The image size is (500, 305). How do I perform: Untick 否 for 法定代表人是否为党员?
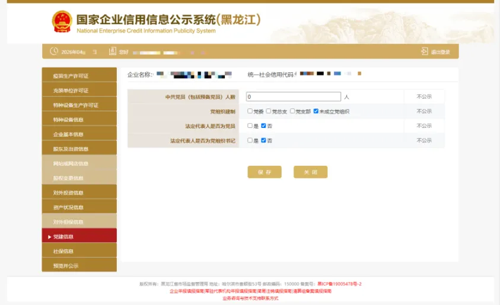coord(263,126)
